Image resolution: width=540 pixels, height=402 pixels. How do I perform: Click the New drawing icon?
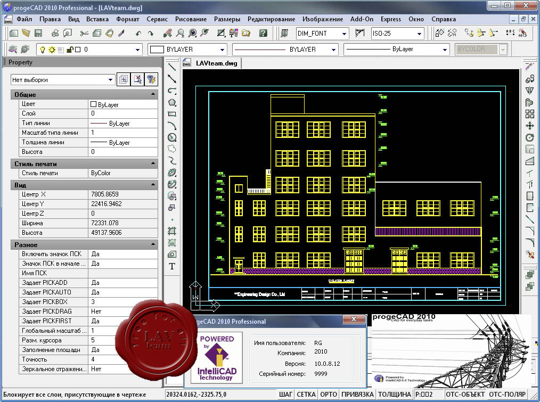(14, 33)
